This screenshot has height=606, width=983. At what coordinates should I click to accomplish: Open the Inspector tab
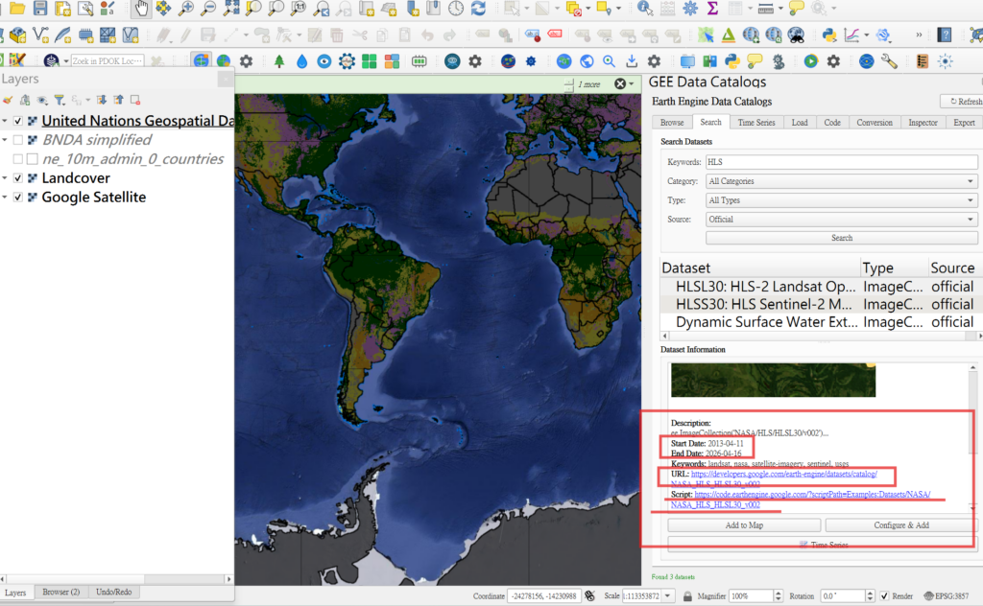click(x=923, y=123)
